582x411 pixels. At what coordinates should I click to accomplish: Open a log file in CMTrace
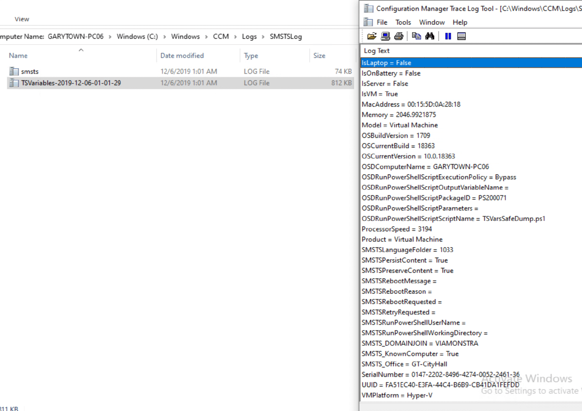pyautogui.click(x=372, y=36)
